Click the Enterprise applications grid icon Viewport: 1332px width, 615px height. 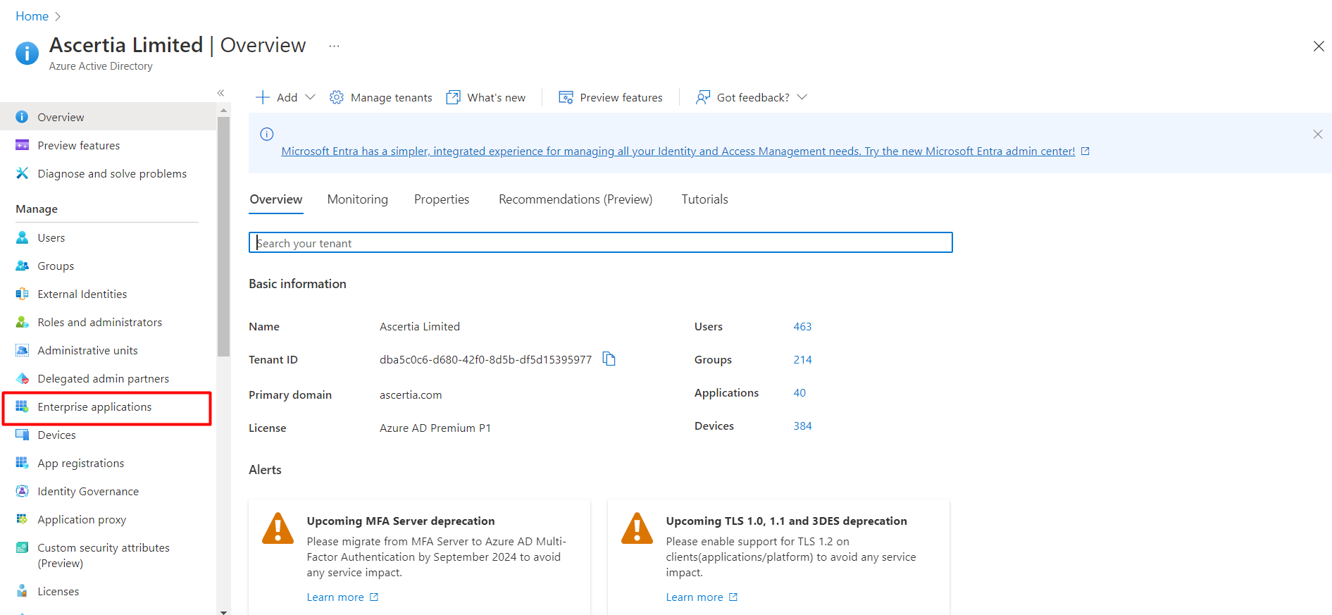pyautogui.click(x=22, y=406)
